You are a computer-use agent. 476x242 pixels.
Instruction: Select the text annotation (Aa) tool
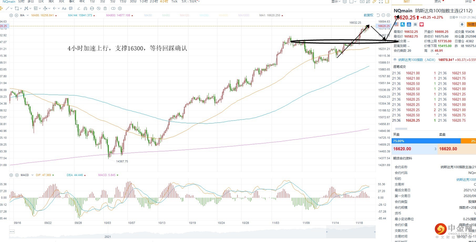click(64, 8)
